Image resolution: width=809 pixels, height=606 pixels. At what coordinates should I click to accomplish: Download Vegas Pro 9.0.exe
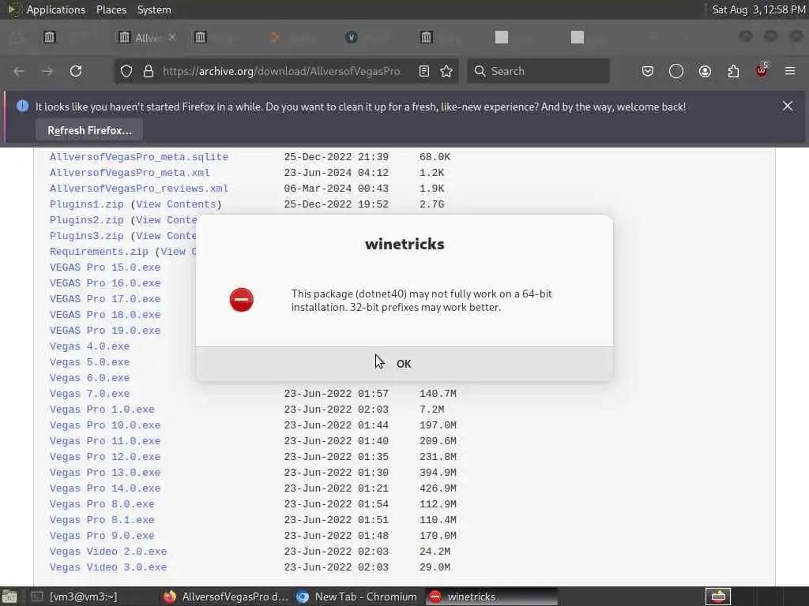(102, 536)
